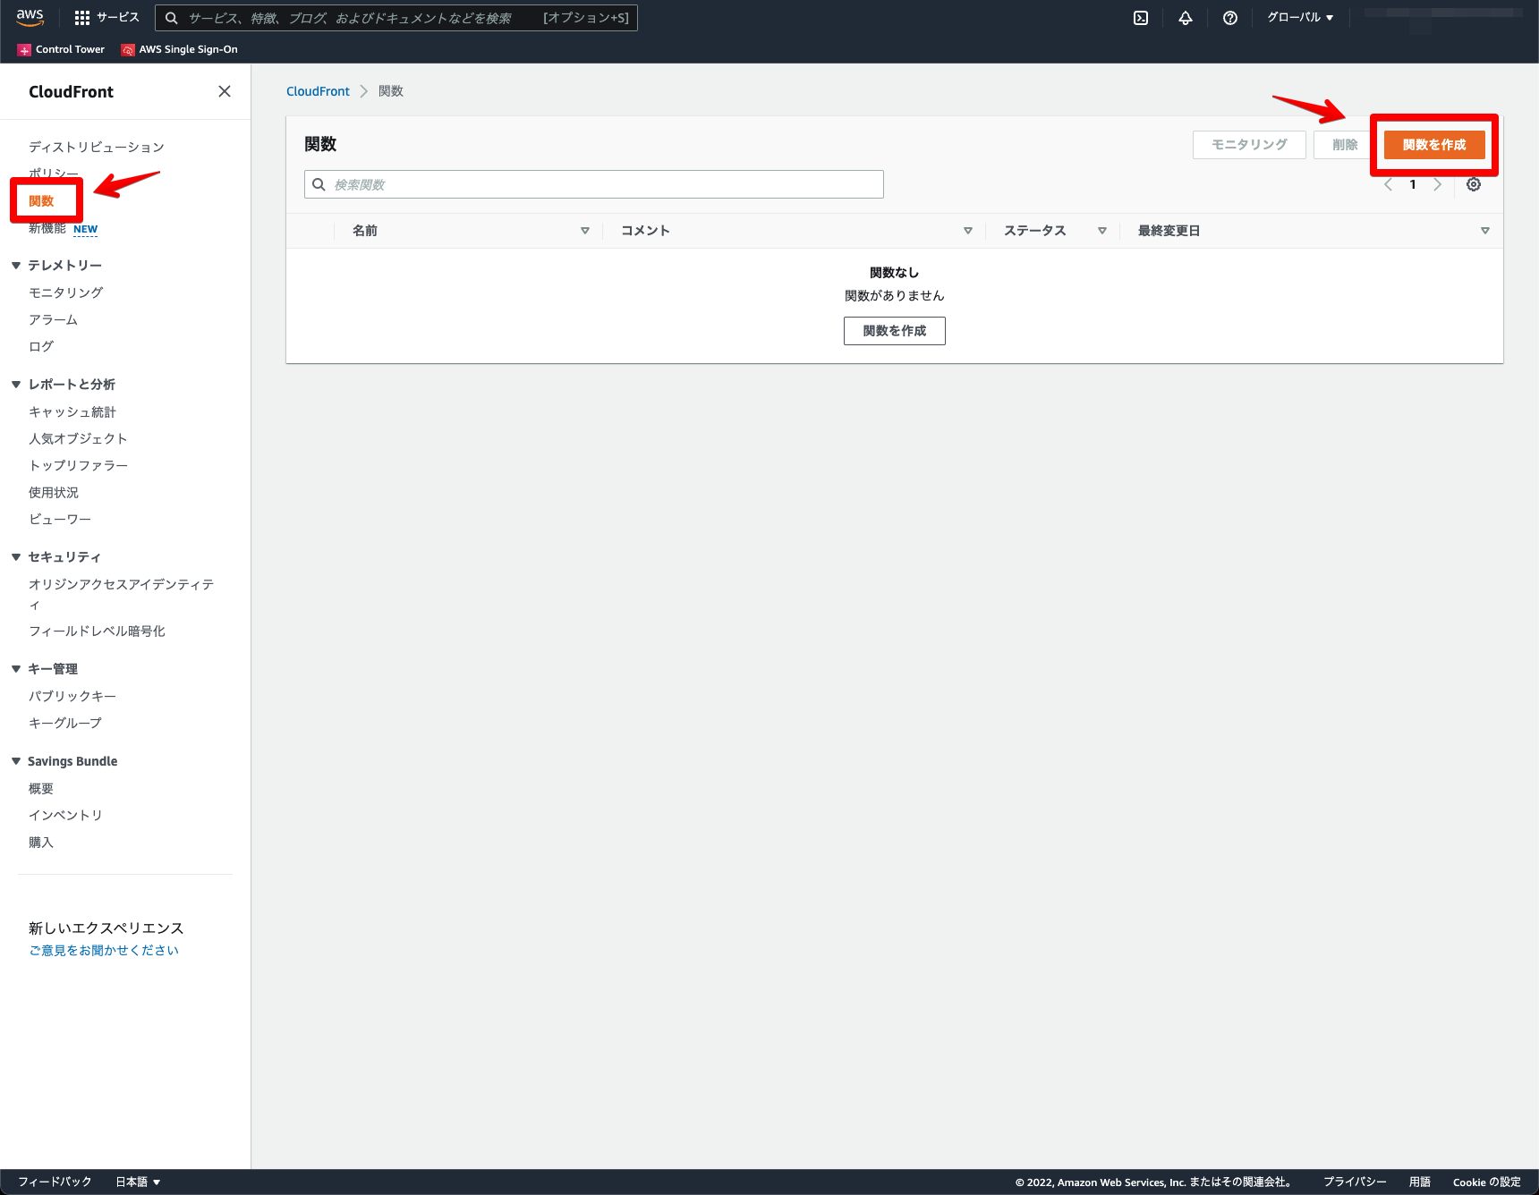Viewport: 1539px width, 1195px height.
Task: Open モニタリング under テレメトリー
Action: 66,292
